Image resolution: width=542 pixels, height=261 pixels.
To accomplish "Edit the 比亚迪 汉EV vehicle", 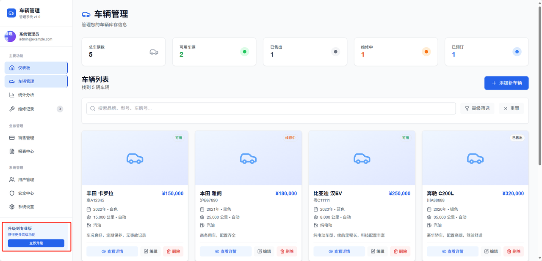I will [378, 251].
